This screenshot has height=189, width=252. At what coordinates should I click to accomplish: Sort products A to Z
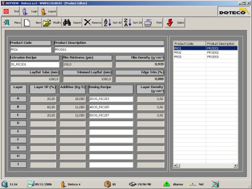108,23
